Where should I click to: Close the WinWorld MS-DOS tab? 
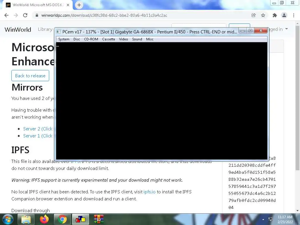68,5
